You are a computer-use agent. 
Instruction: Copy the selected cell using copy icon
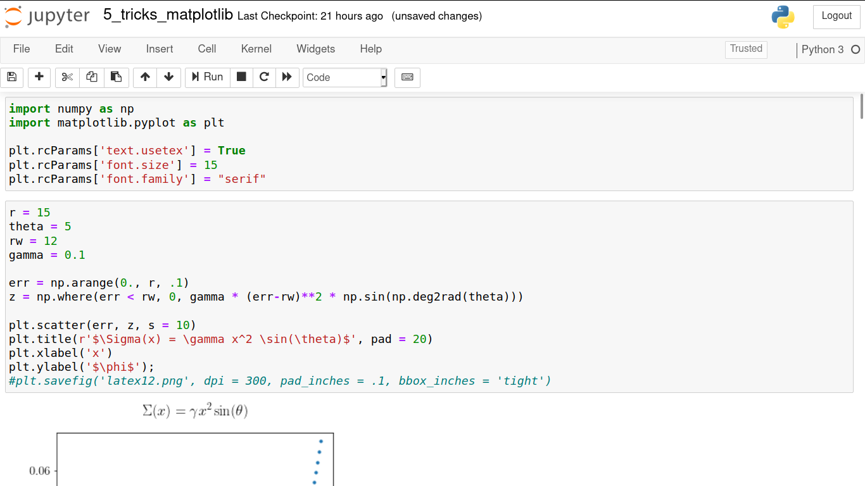click(x=91, y=77)
